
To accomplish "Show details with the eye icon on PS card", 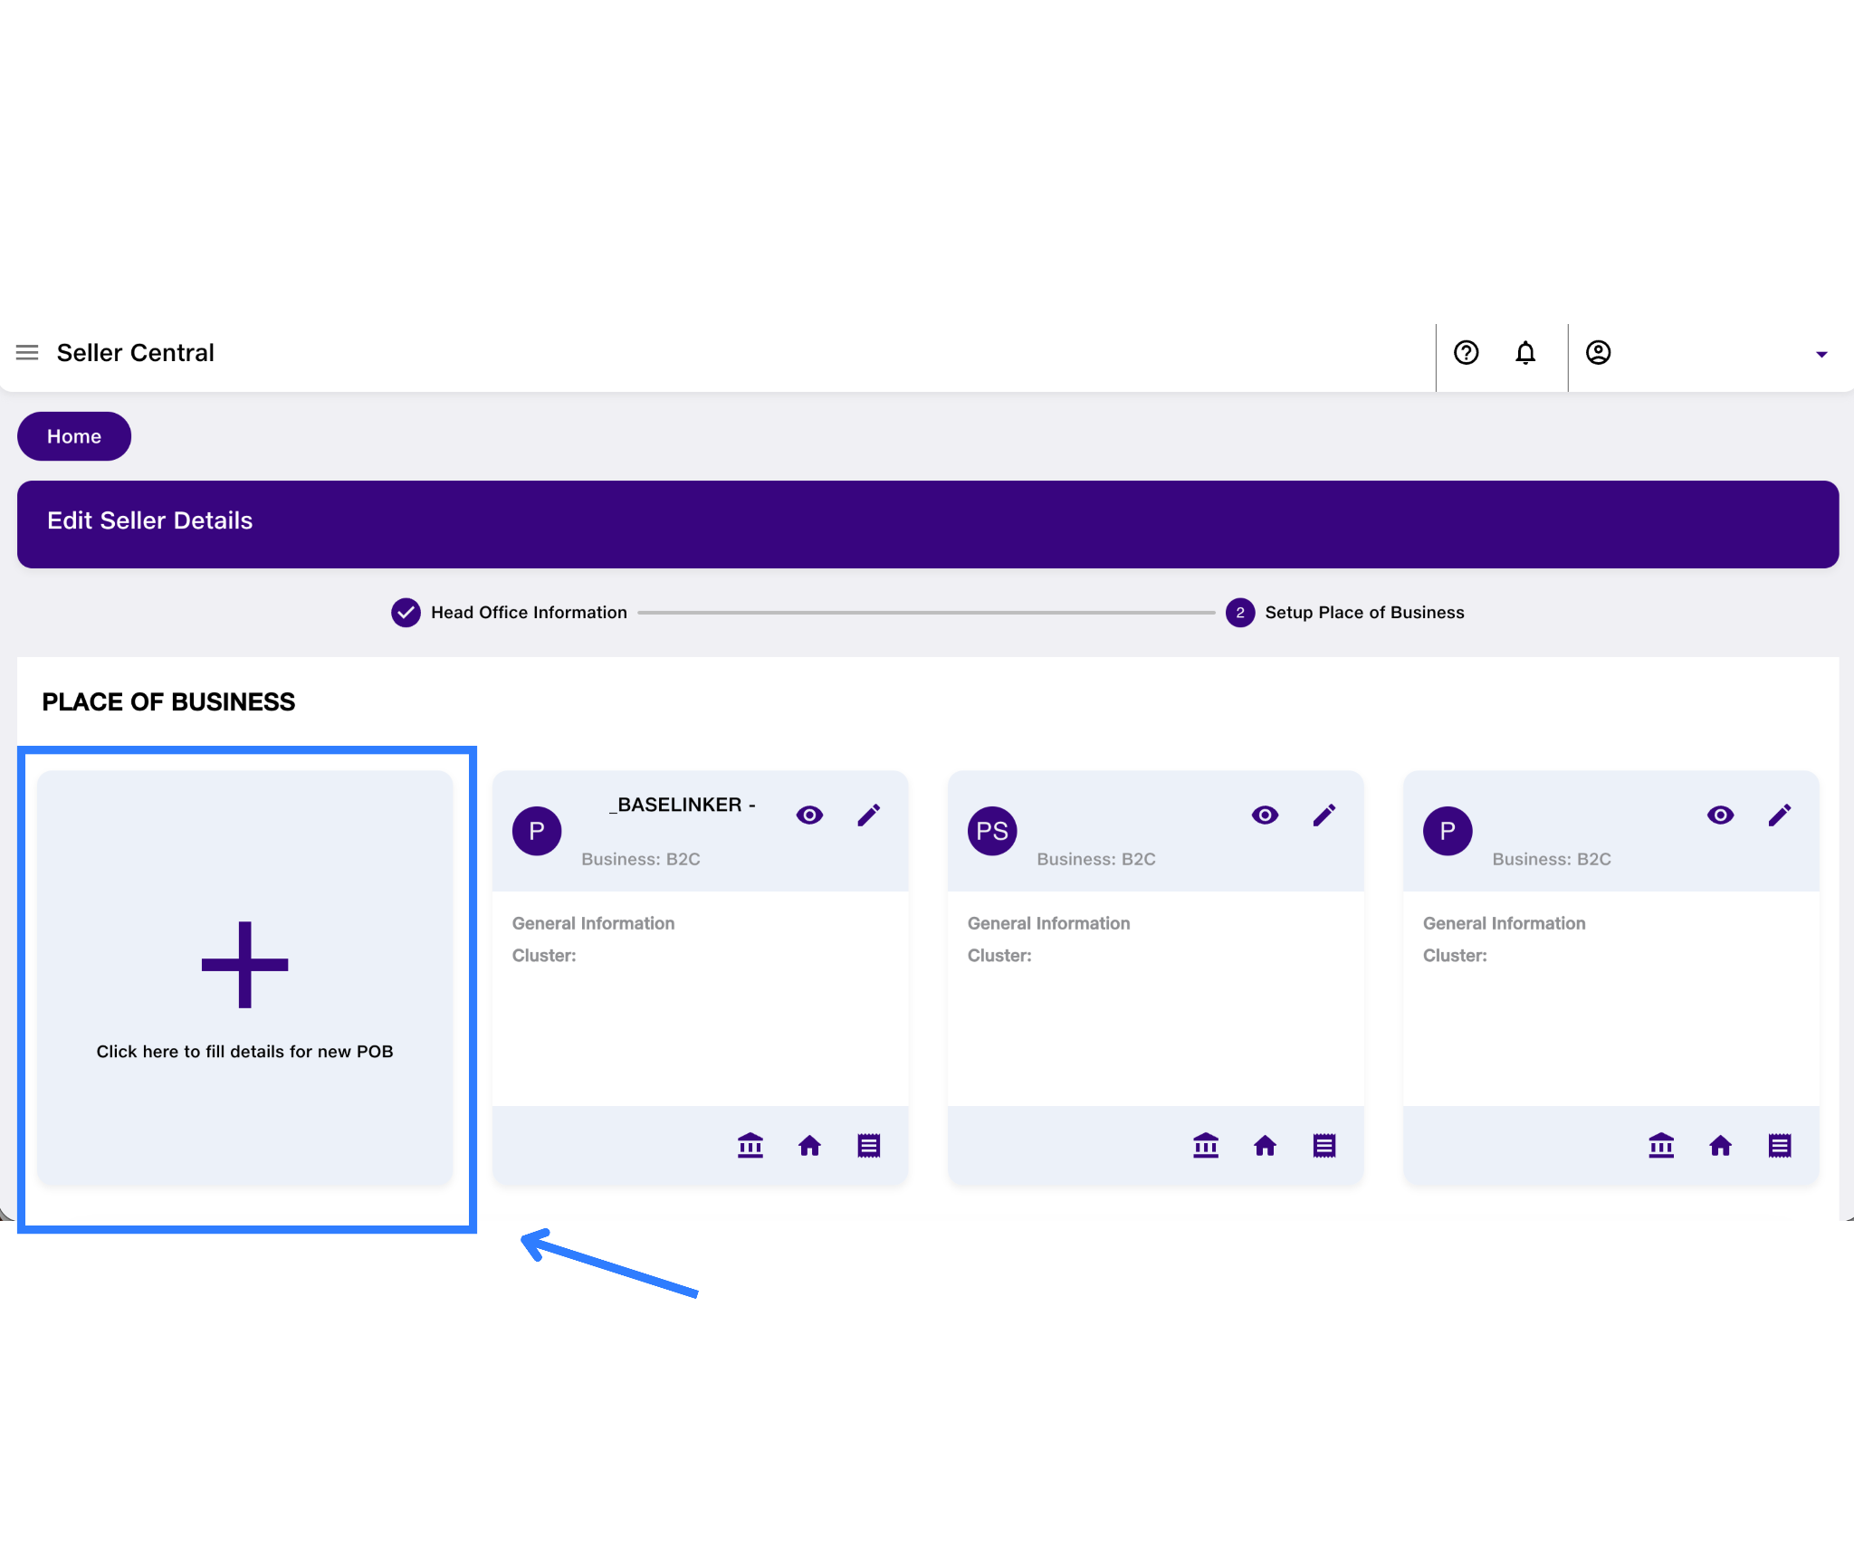I will pyautogui.click(x=1265, y=815).
